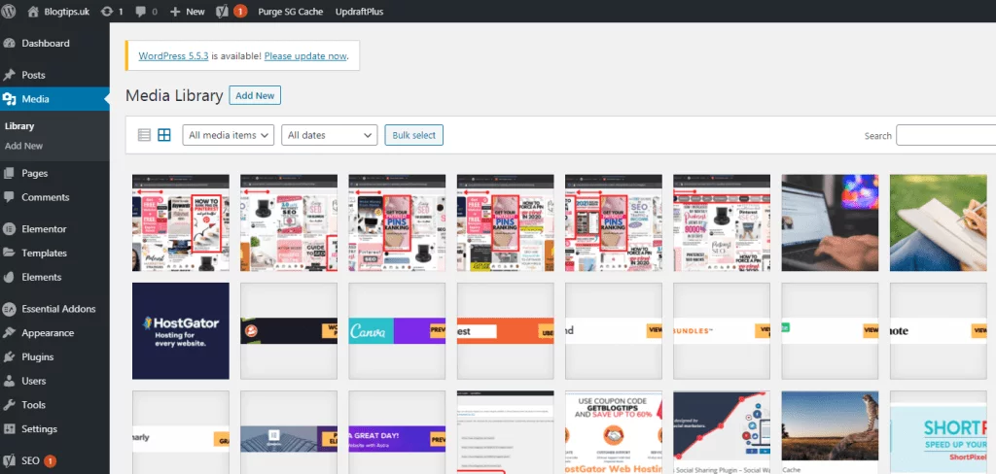Click the Templates folder icon
Image resolution: width=996 pixels, height=474 pixels.
click(10, 254)
